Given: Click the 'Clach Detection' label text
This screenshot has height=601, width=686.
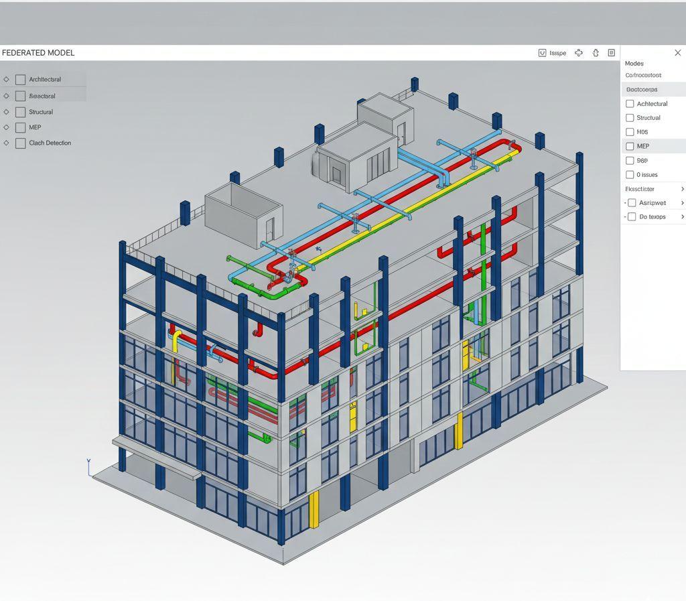Looking at the screenshot, I should [50, 143].
